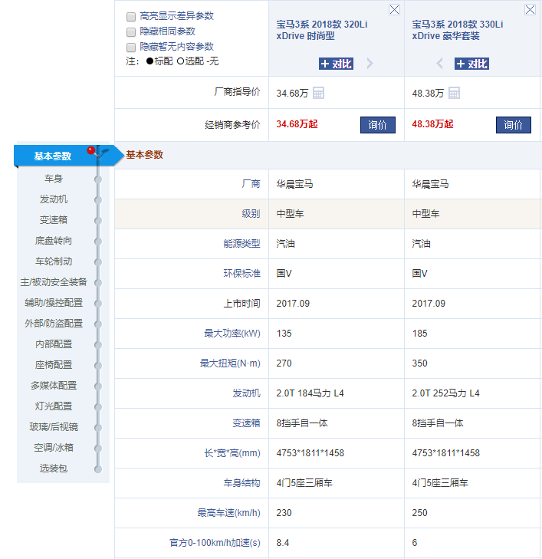Select engine value 2.0T 252马力 L4

pyautogui.click(x=445, y=393)
